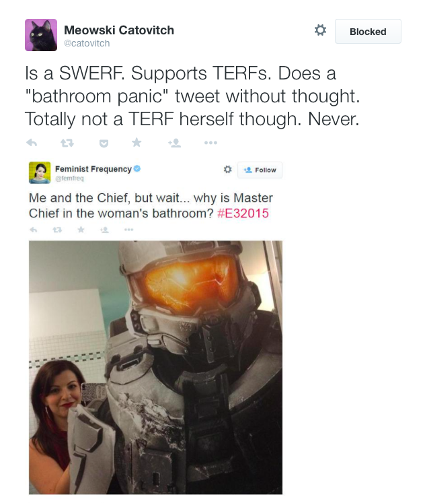Open gear settings menu beside Blocked button
Viewport: 425px width, 503px height.
click(x=320, y=30)
